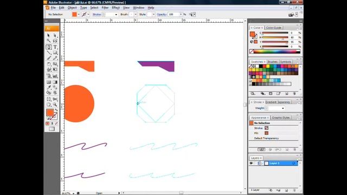
Task: Click the Opacity link in control bar
Action: pos(162,15)
